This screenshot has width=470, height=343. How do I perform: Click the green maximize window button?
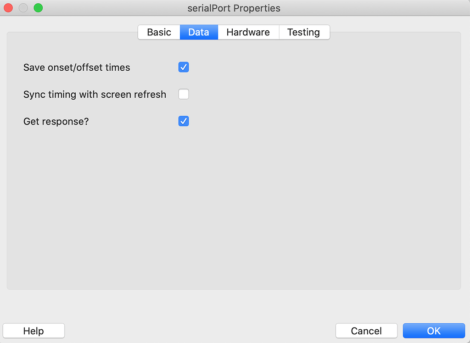[x=38, y=8]
